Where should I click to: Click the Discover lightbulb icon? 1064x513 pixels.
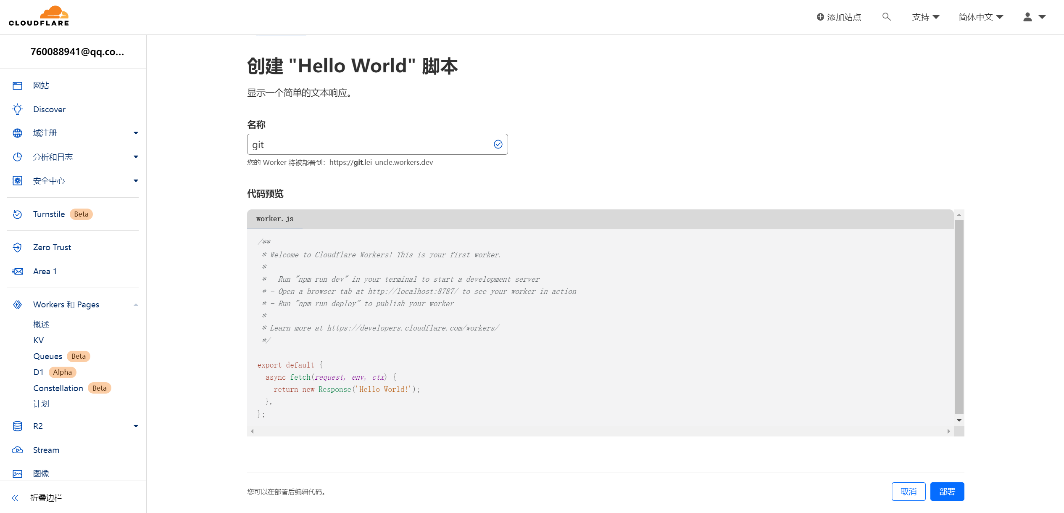17,109
